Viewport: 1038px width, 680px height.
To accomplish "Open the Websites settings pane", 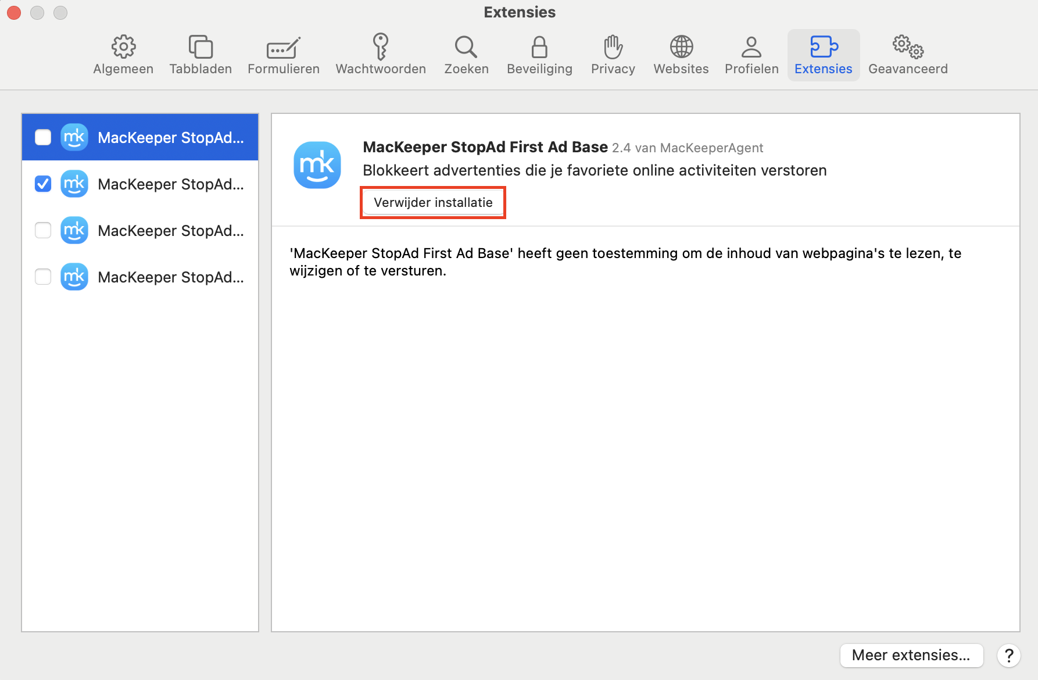I will click(x=681, y=55).
